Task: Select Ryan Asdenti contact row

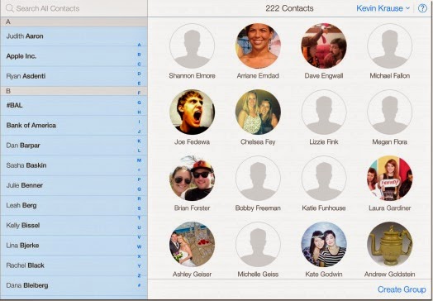Action: pyautogui.click(x=74, y=76)
